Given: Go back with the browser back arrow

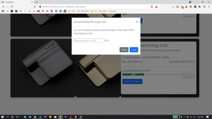Looking at the screenshot, I should point(3,7).
